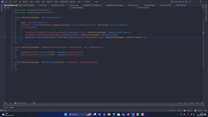Collapse the NativeConstruct function block
Image resolution: width=208 pixels, height=117 pixels.
[x=15, y=18]
